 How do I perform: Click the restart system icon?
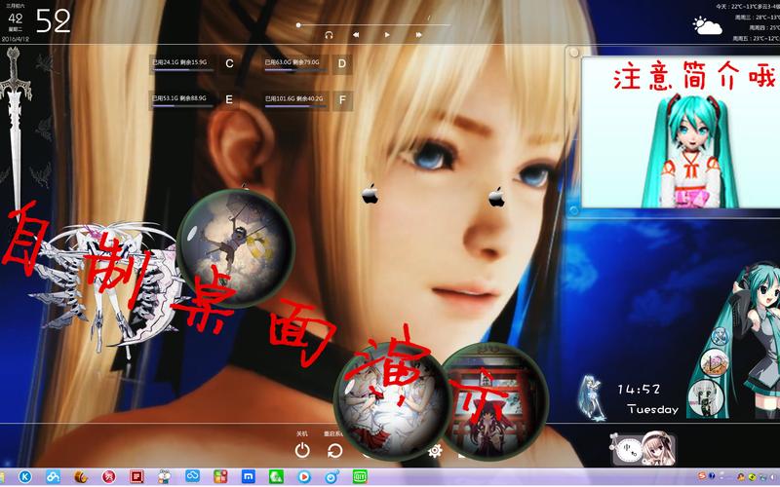click(334, 450)
